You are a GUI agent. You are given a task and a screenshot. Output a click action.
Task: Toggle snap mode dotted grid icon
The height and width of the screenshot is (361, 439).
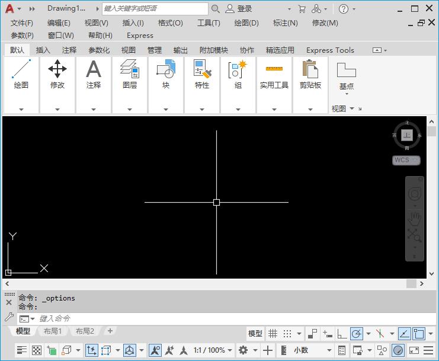287,334
